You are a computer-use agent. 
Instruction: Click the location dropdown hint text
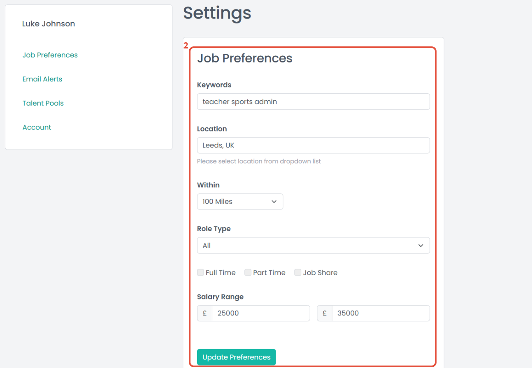259,161
